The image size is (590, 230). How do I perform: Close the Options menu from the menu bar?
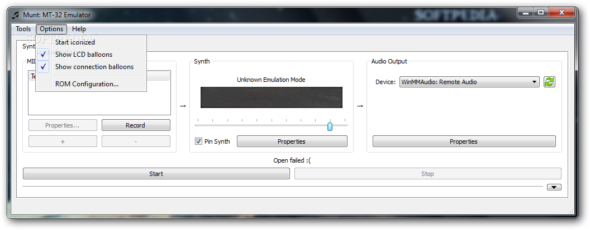click(51, 29)
